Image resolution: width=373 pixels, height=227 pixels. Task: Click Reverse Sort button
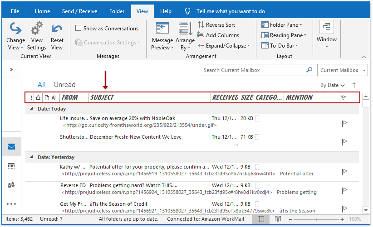point(216,25)
